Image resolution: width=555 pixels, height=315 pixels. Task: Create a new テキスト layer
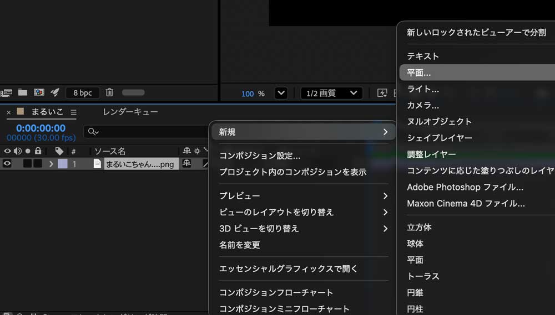pyautogui.click(x=422, y=56)
